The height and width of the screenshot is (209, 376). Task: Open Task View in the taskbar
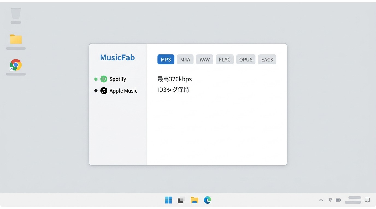coord(181,200)
